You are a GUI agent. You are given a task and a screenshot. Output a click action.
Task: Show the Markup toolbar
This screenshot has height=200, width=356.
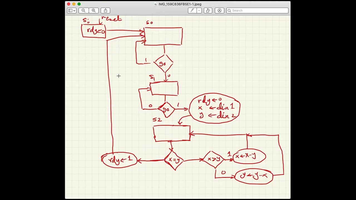[219, 11]
